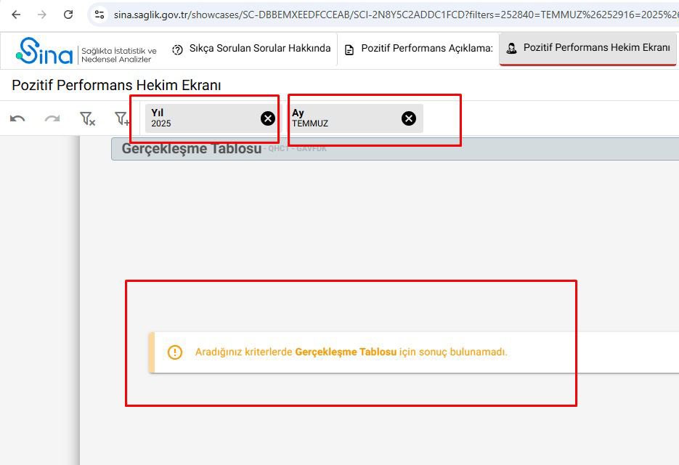
Task: Select Pozitif Performans Hekim Ekranı tab
Action: click(x=587, y=49)
